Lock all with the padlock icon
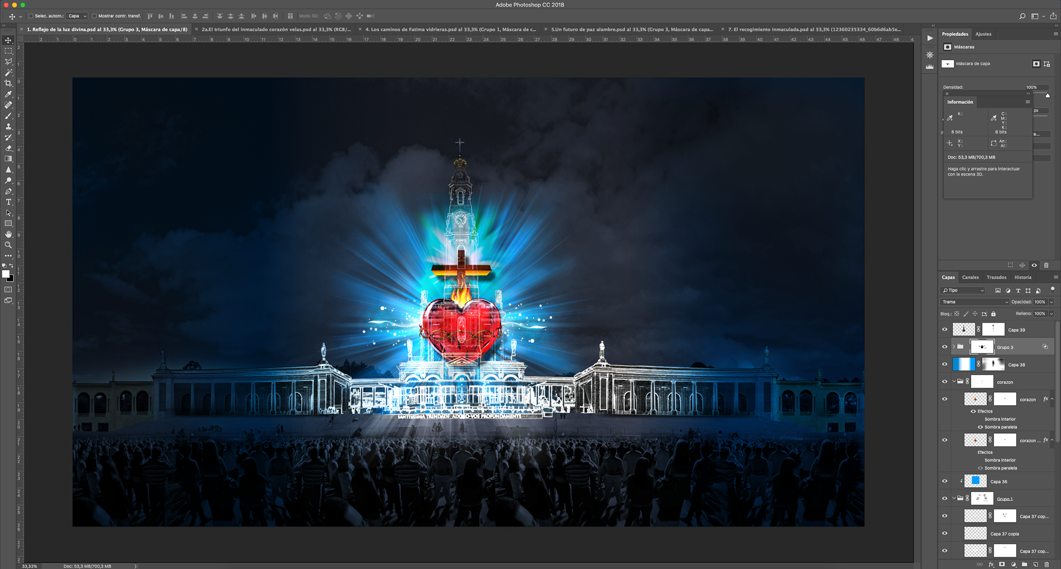Screen dimensions: 1061x569 point(993,314)
